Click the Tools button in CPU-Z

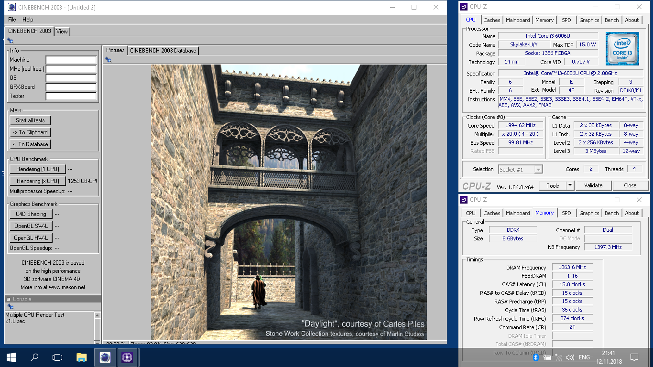pos(553,185)
